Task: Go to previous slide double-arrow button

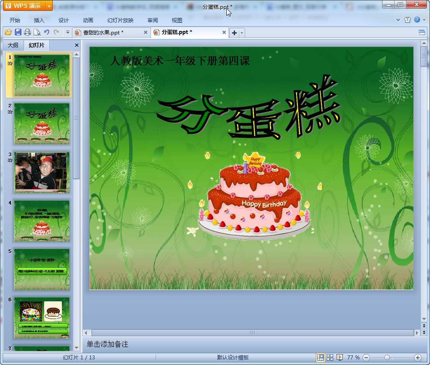Action: pos(424,325)
